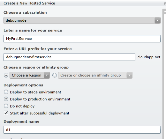
Task: Click the Deployment name field containing d1
Action: click(82, 130)
